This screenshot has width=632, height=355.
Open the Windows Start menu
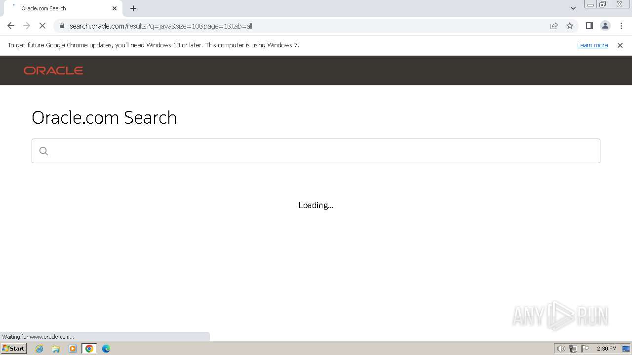coord(14,348)
